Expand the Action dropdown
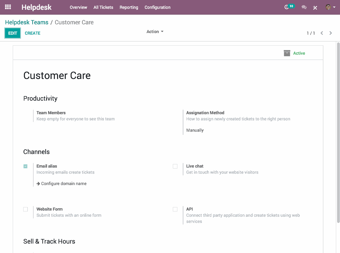This screenshot has width=340, height=253. [155, 32]
